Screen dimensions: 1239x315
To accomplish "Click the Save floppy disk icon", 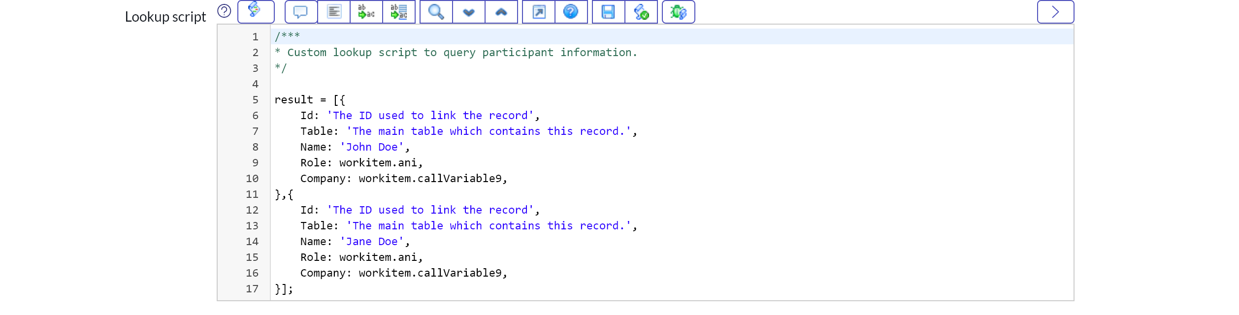I will (608, 12).
